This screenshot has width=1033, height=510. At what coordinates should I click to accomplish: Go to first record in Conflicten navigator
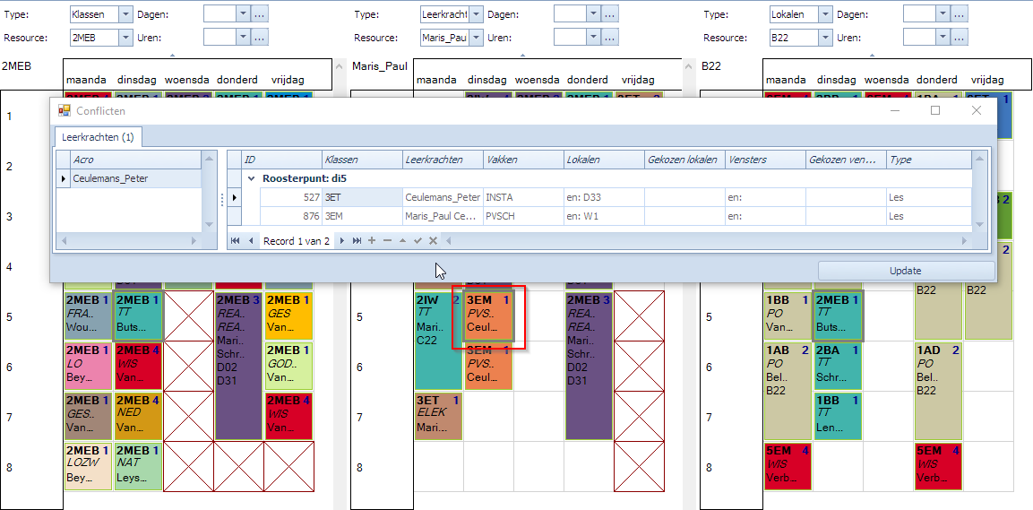coord(236,241)
